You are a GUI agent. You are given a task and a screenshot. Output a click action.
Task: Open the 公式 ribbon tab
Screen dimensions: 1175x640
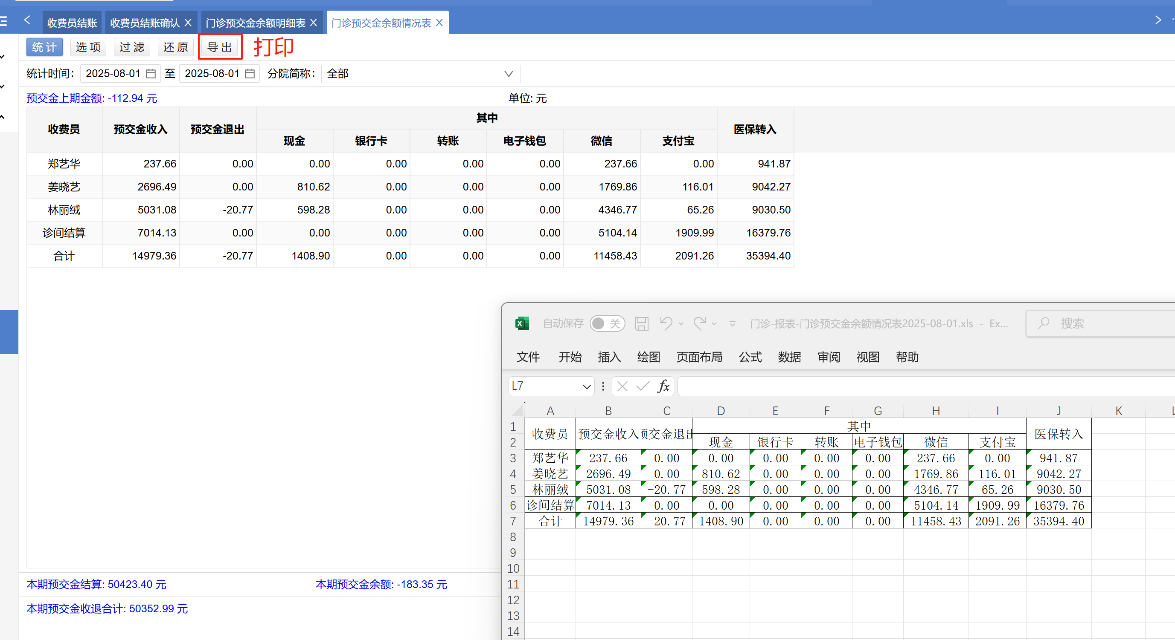tap(750, 357)
